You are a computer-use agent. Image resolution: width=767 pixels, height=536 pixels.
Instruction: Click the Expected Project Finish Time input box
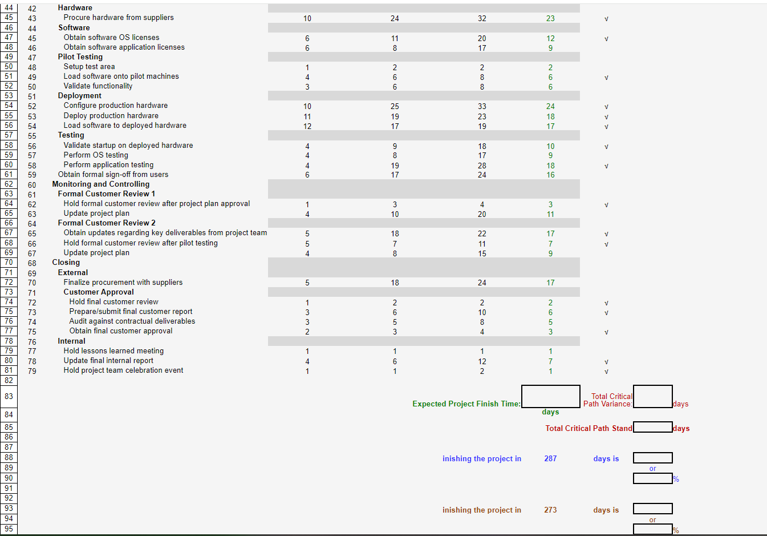coord(550,396)
